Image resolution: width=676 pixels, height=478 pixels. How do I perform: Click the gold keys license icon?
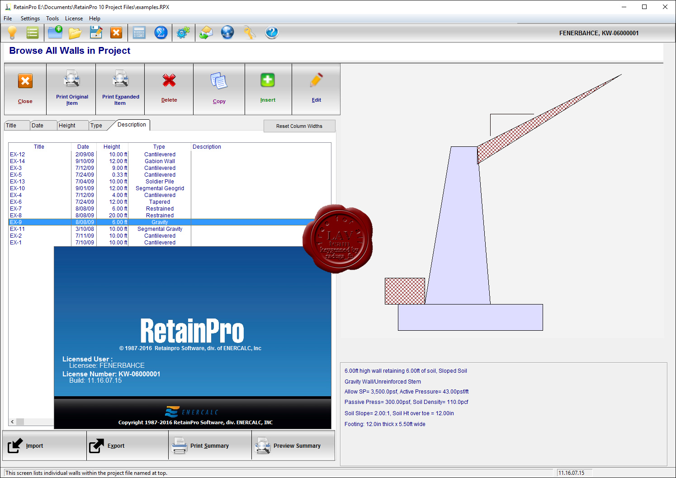(249, 33)
